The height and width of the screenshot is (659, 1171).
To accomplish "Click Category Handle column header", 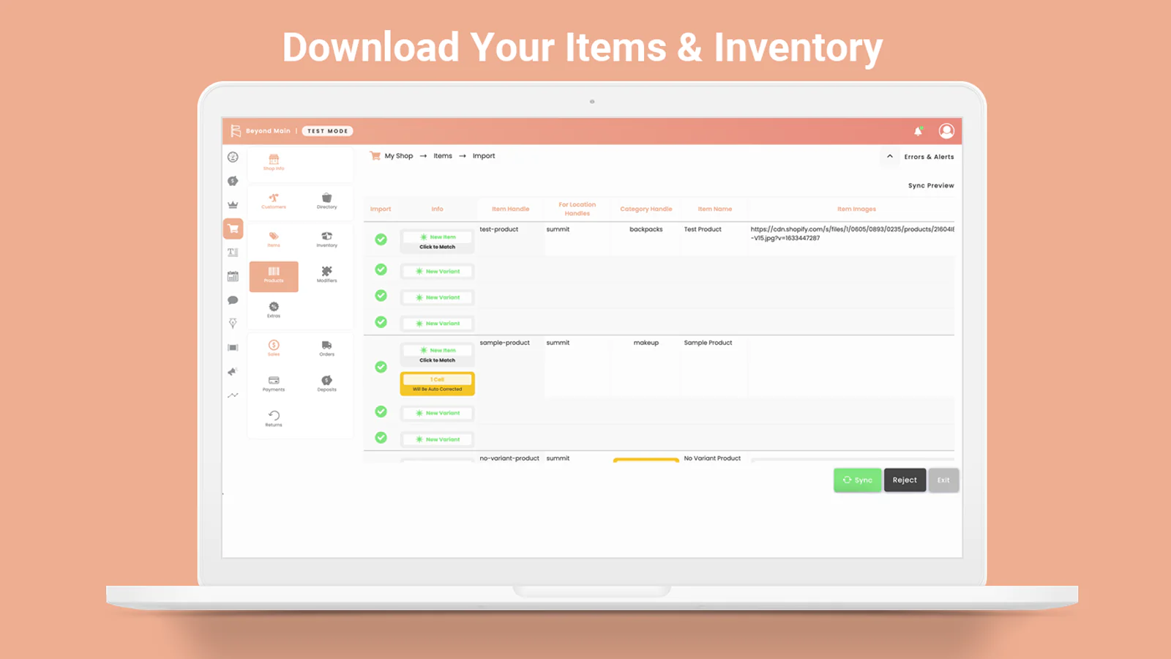I will pos(646,209).
